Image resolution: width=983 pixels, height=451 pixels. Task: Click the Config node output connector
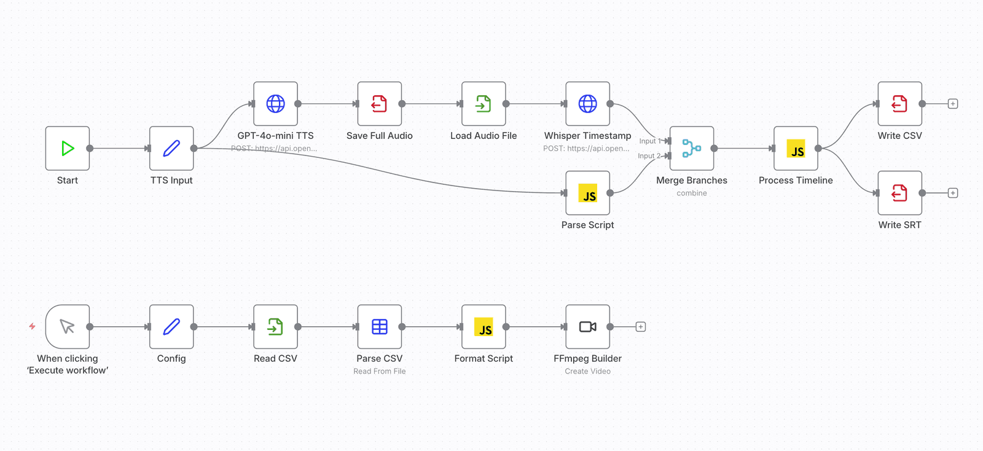[194, 327]
